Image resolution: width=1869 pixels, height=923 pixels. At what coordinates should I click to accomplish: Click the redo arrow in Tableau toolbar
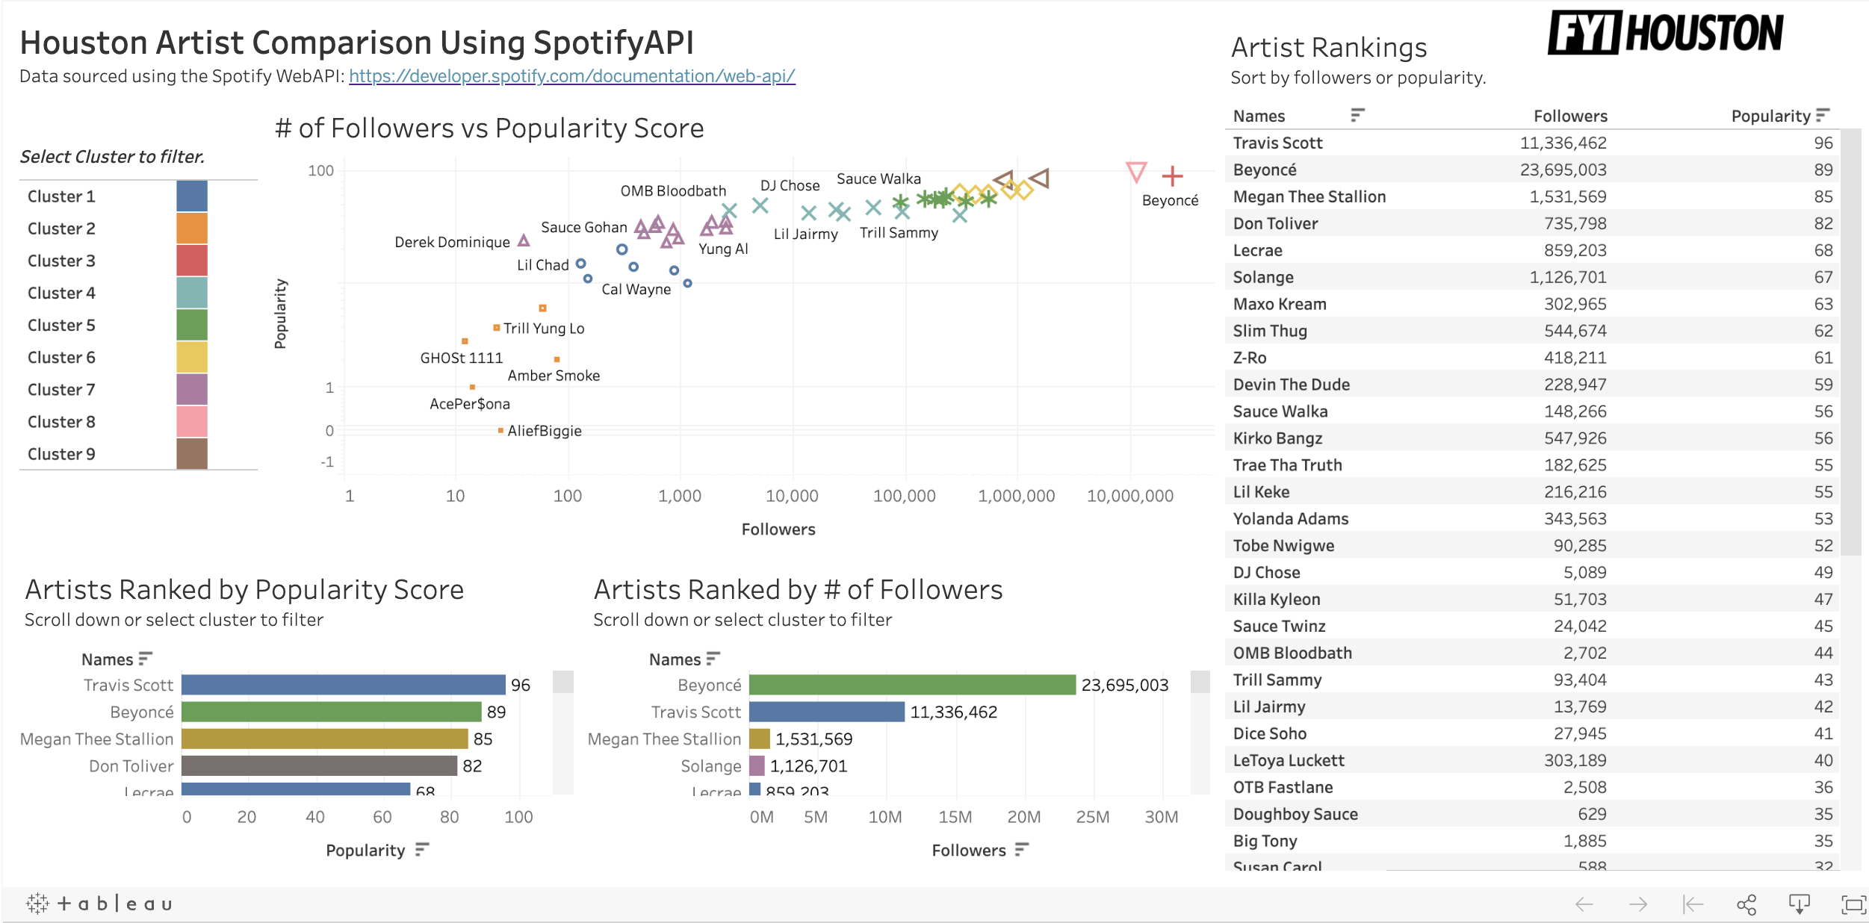pyautogui.click(x=1638, y=904)
